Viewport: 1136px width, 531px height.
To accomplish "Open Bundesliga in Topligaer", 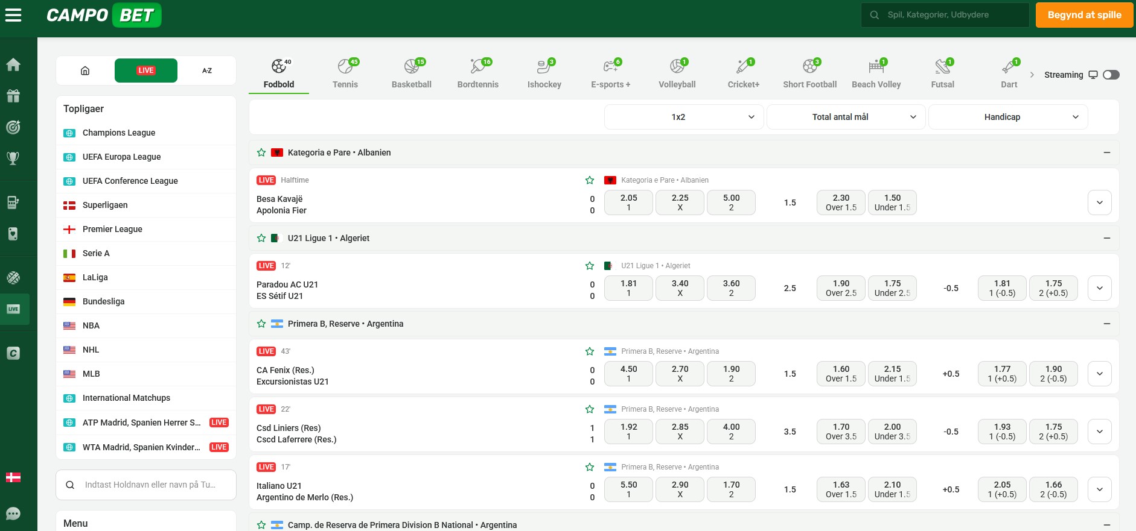I will (146, 301).
